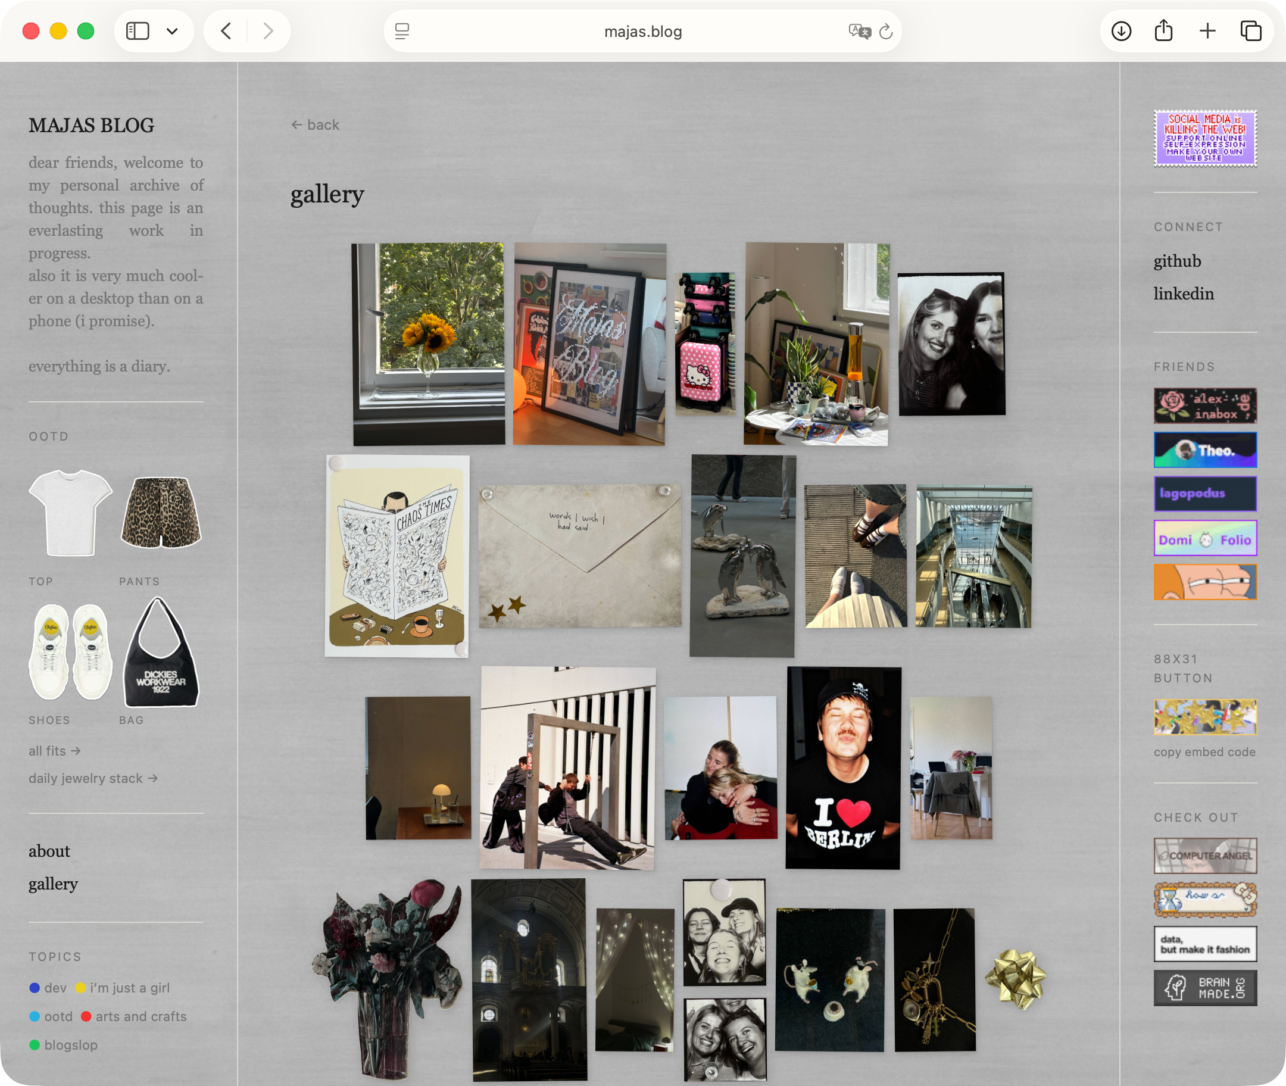Viewport: 1286px width, 1086px height.
Task: Visit the Theo friend badge
Action: click(1206, 450)
